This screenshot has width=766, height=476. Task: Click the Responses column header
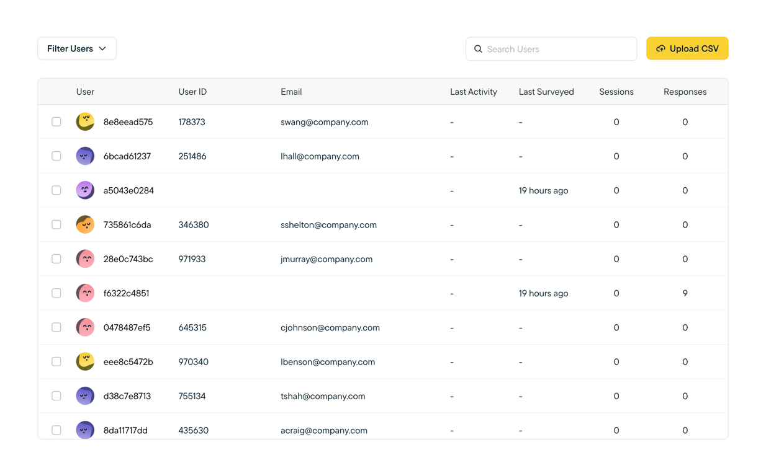point(685,92)
